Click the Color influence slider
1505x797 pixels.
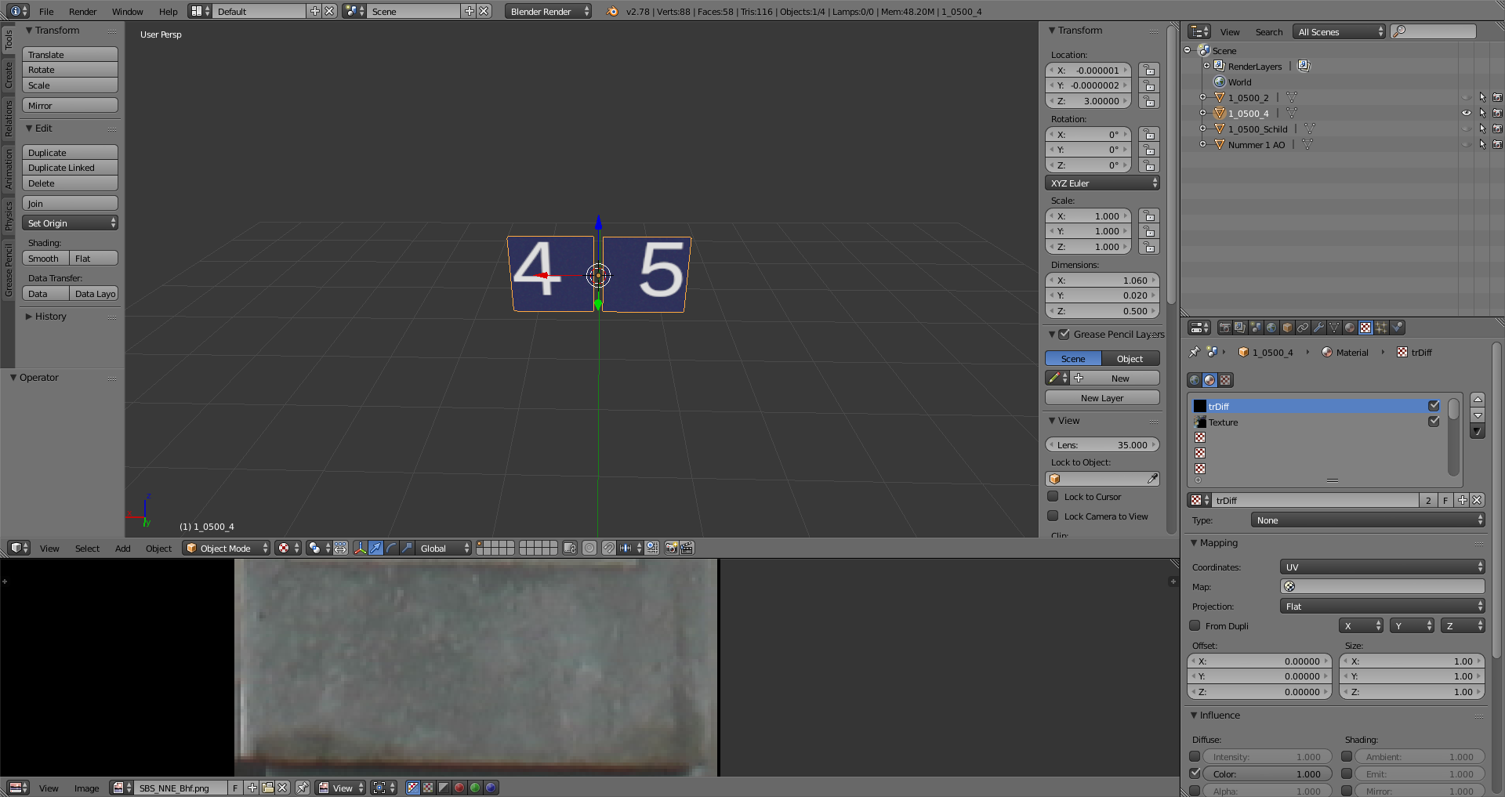pyautogui.click(x=1267, y=773)
